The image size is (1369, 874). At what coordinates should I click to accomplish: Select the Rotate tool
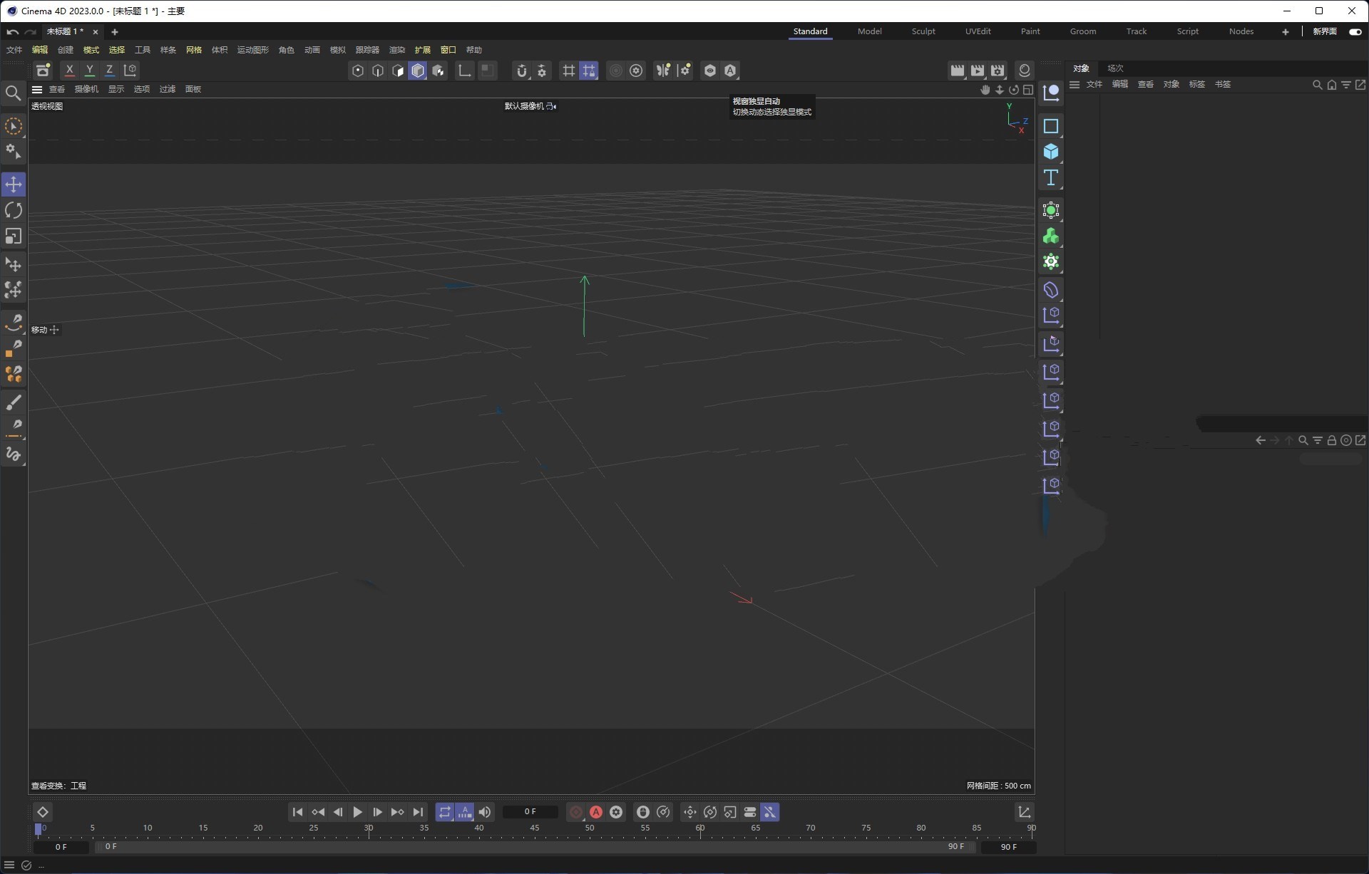coord(14,210)
